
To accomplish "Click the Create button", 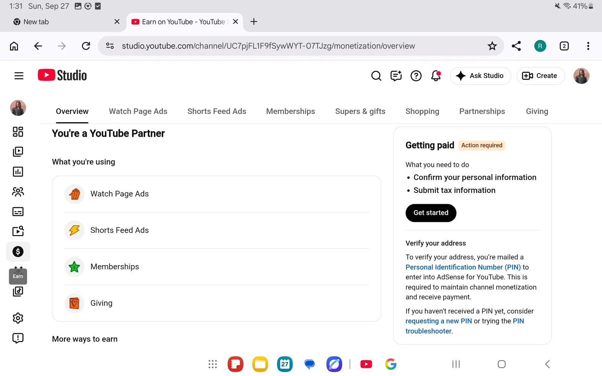I will point(541,76).
